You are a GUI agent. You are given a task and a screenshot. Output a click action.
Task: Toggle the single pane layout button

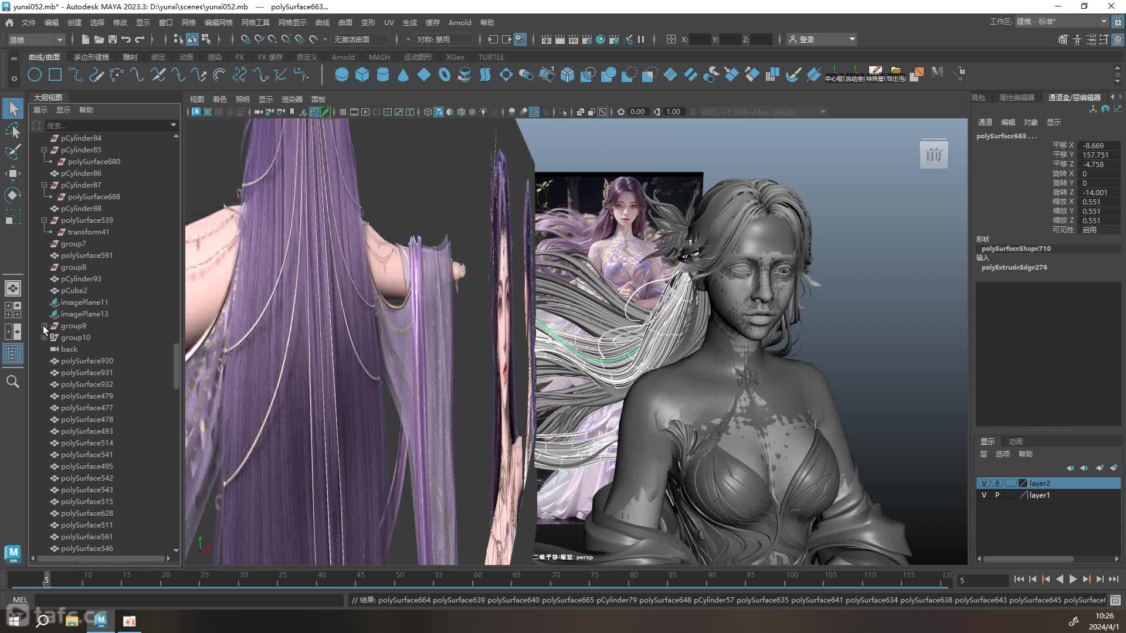(x=13, y=288)
